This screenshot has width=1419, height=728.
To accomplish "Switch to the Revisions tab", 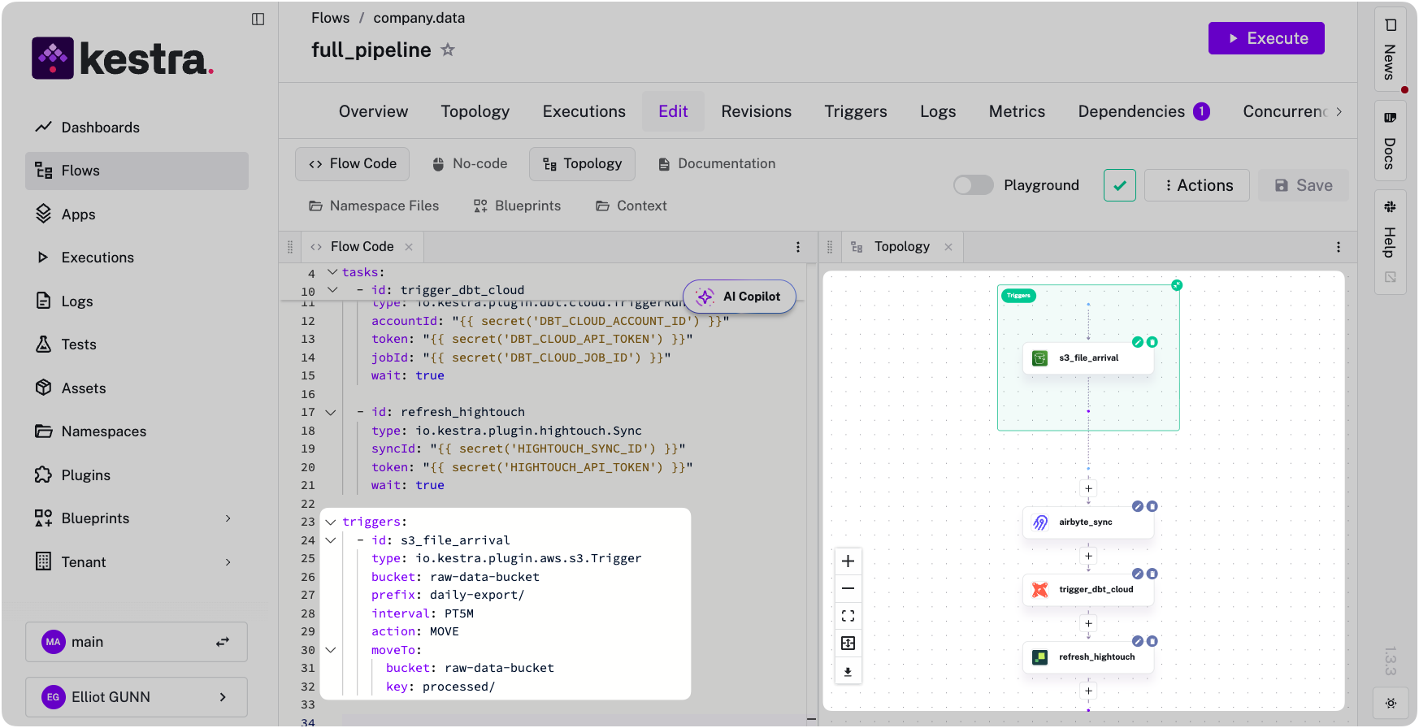I will (x=757, y=111).
